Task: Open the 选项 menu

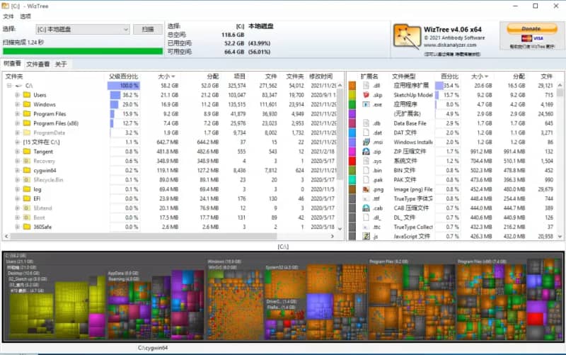Action: [25, 16]
